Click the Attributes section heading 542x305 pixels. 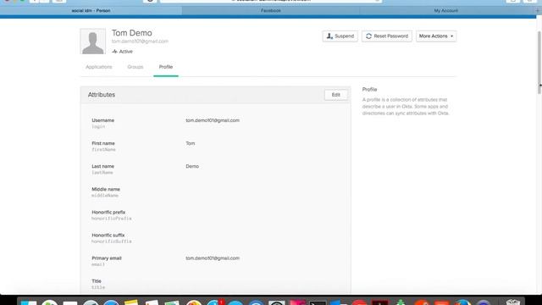pyautogui.click(x=102, y=95)
